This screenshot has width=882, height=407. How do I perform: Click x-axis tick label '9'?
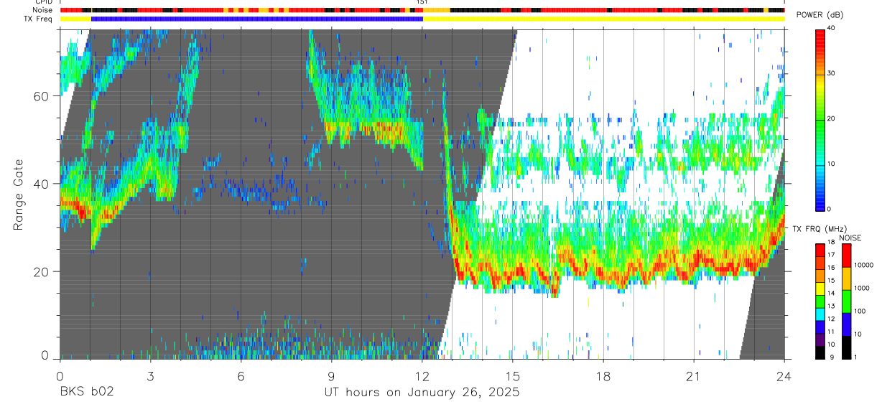(331, 375)
